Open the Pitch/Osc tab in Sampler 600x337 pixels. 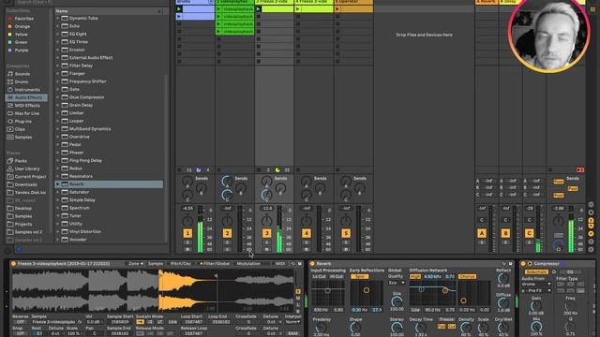pos(181,264)
